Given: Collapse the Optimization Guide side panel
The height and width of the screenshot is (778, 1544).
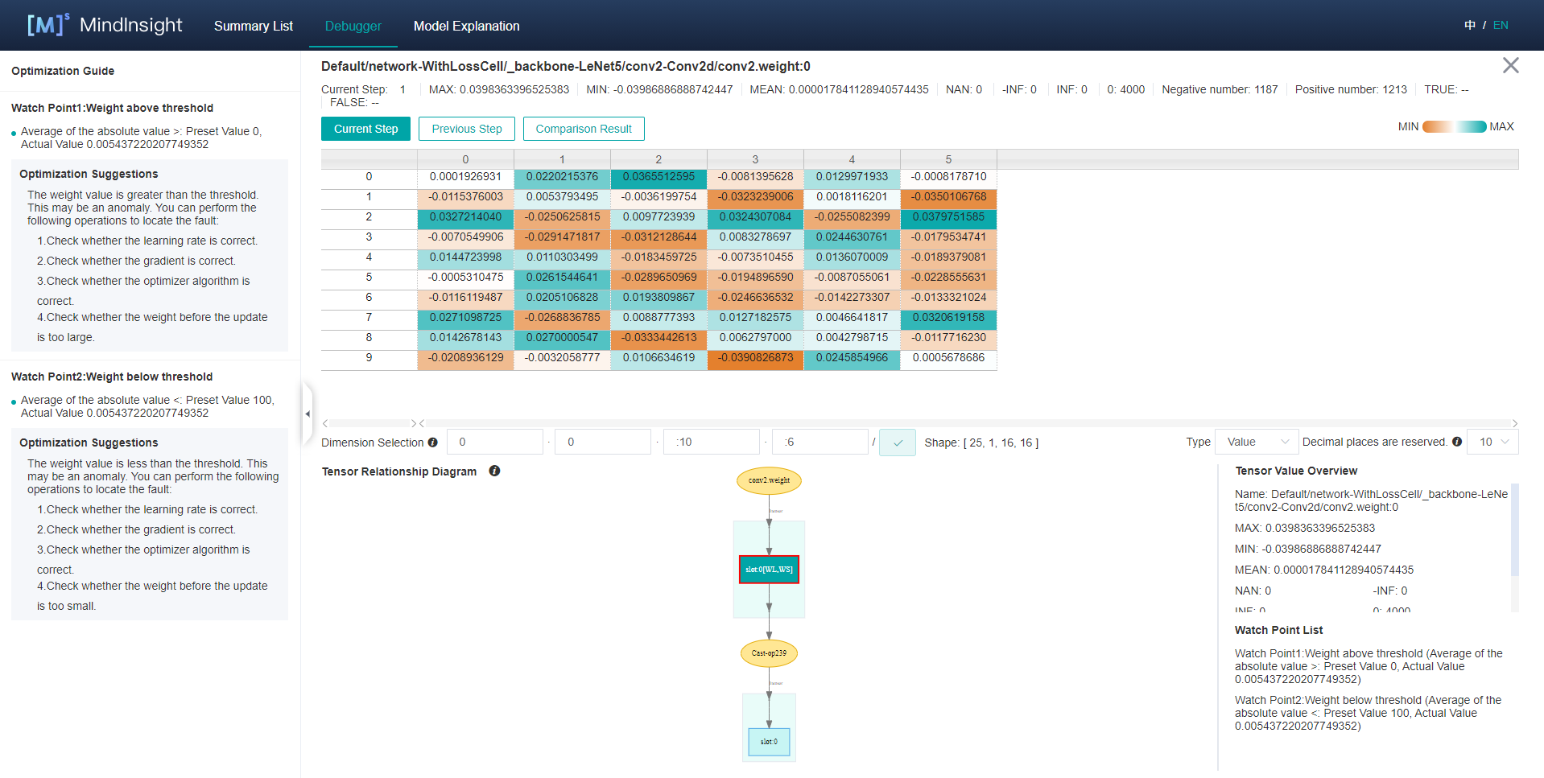Looking at the screenshot, I should 307,414.
